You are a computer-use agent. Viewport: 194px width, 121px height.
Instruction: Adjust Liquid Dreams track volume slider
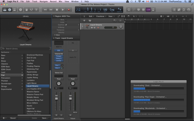(x=111, y=28)
